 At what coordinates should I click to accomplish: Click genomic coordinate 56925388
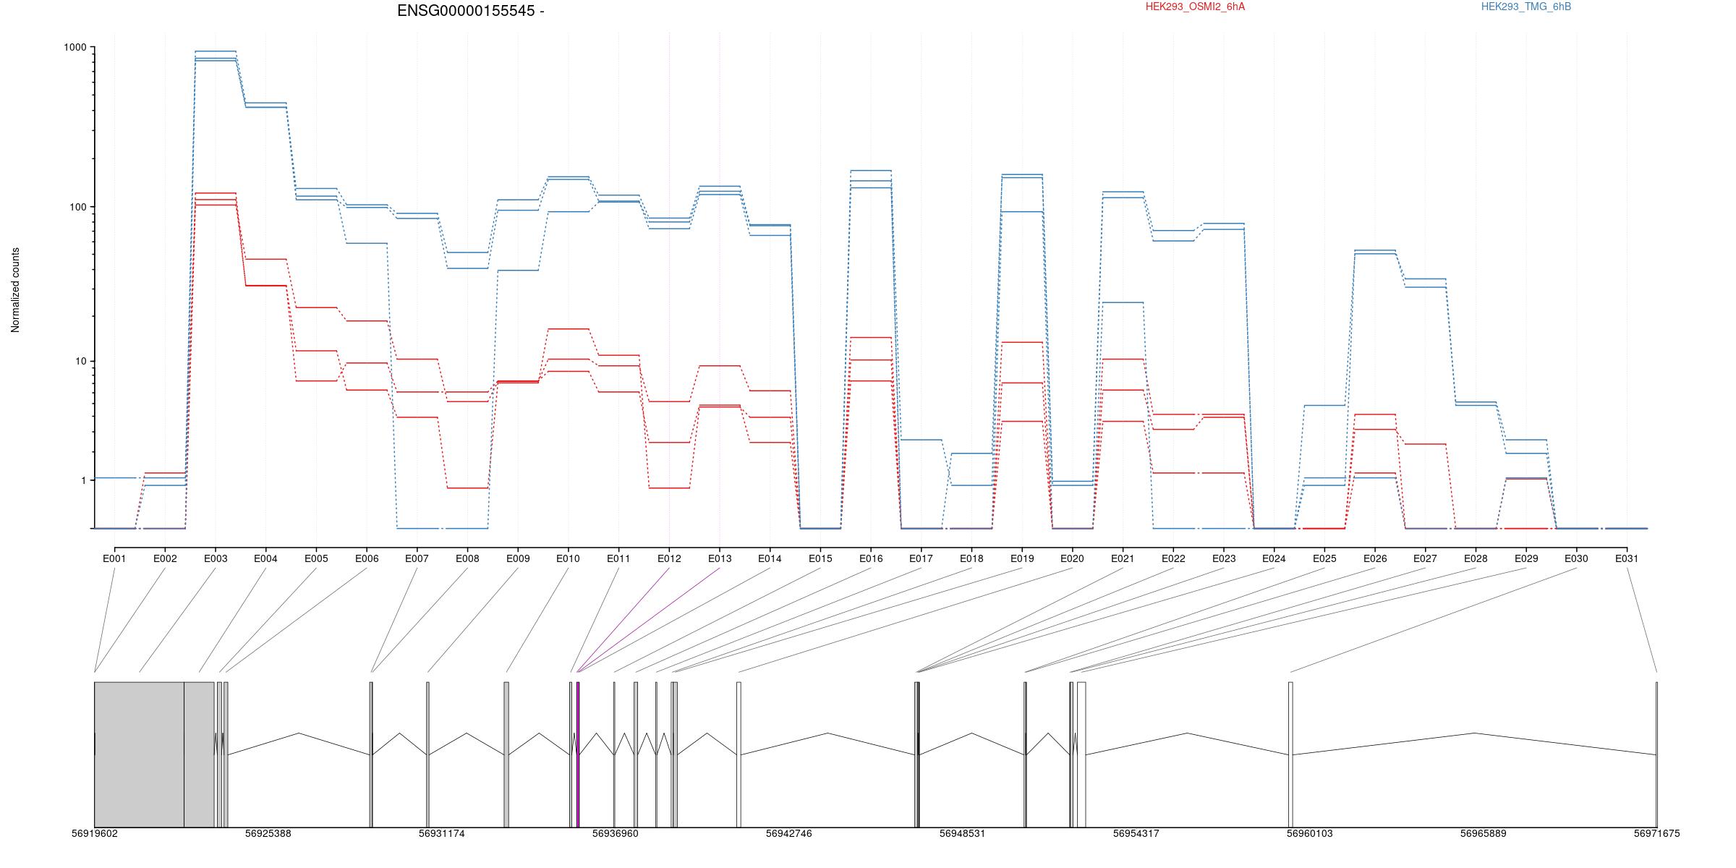click(x=268, y=833)
